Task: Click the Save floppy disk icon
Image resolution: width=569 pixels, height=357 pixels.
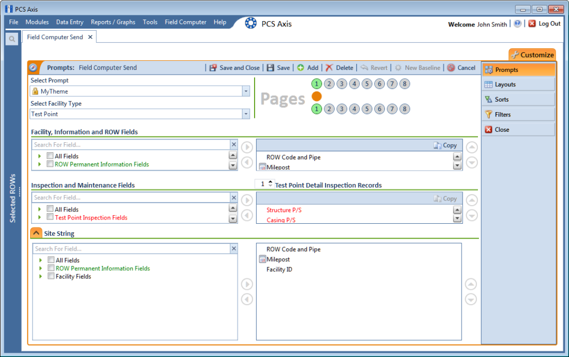Action: click(270, 68)
